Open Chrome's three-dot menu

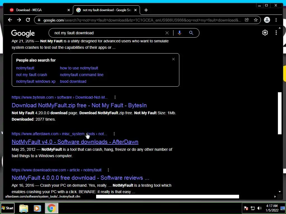click(276, 20)
